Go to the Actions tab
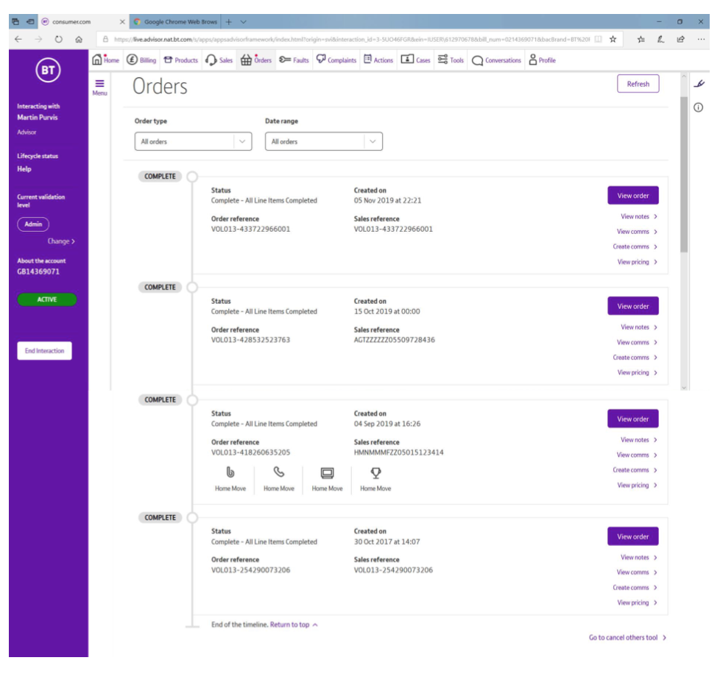The image size is (720, 677). tap(378, 60)
